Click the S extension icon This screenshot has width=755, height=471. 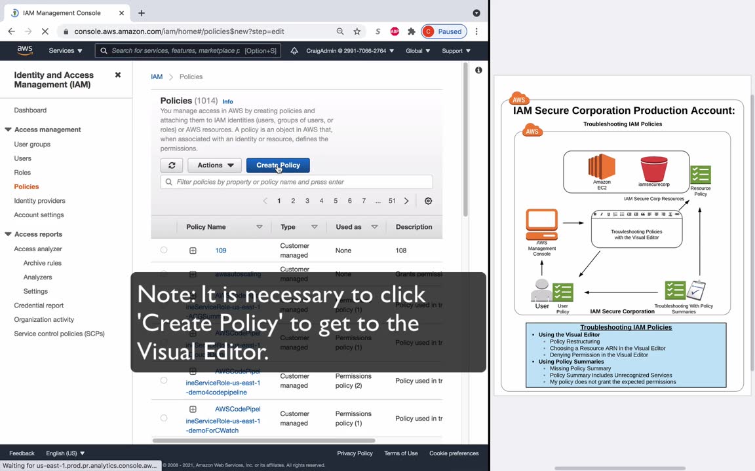point(378,31)
